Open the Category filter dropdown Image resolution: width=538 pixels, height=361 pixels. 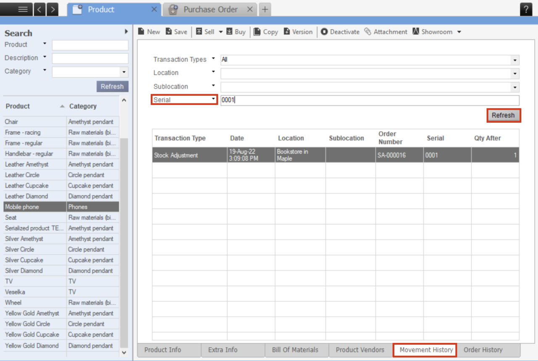[124, 72]
